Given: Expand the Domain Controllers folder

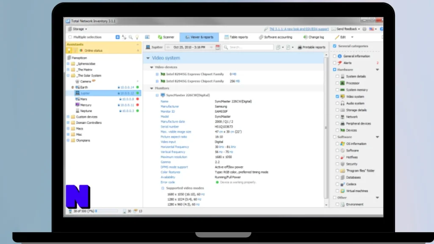Looking at the screenshot, I should pos(68,122).
